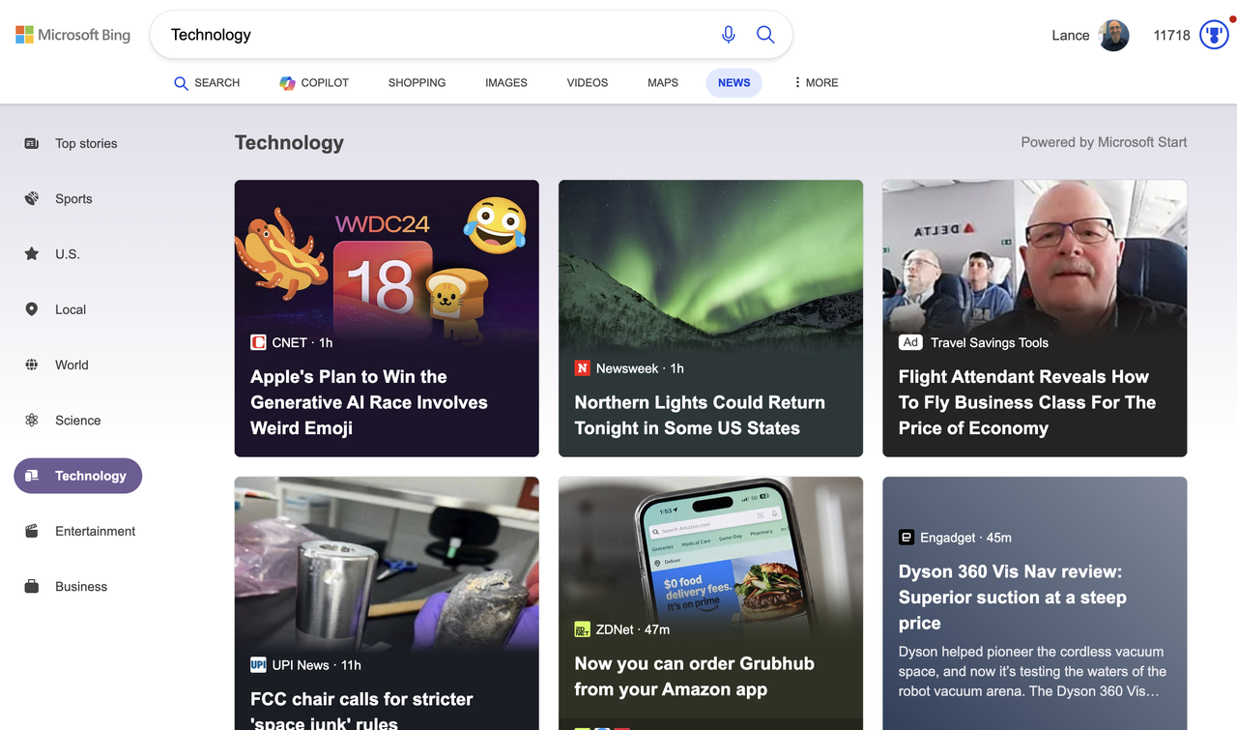The image size is (1237, 730).
Task: Click the Science atom icon
Action: coord(32,420)
